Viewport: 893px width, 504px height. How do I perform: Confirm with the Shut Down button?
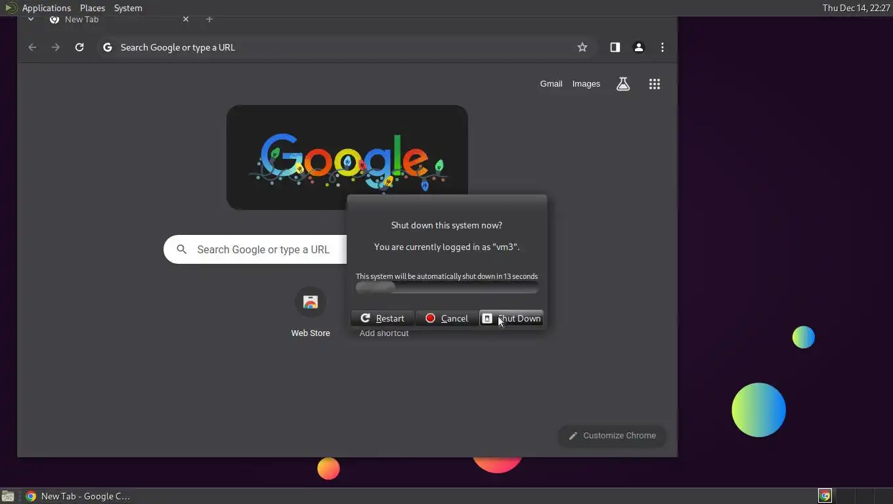[x=512, y=318]
